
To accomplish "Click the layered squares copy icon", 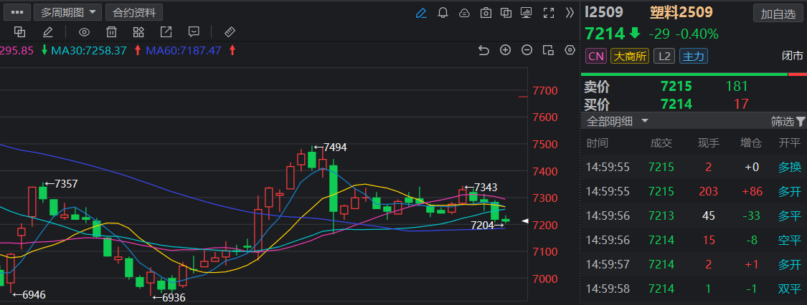I will pos(19,32).
